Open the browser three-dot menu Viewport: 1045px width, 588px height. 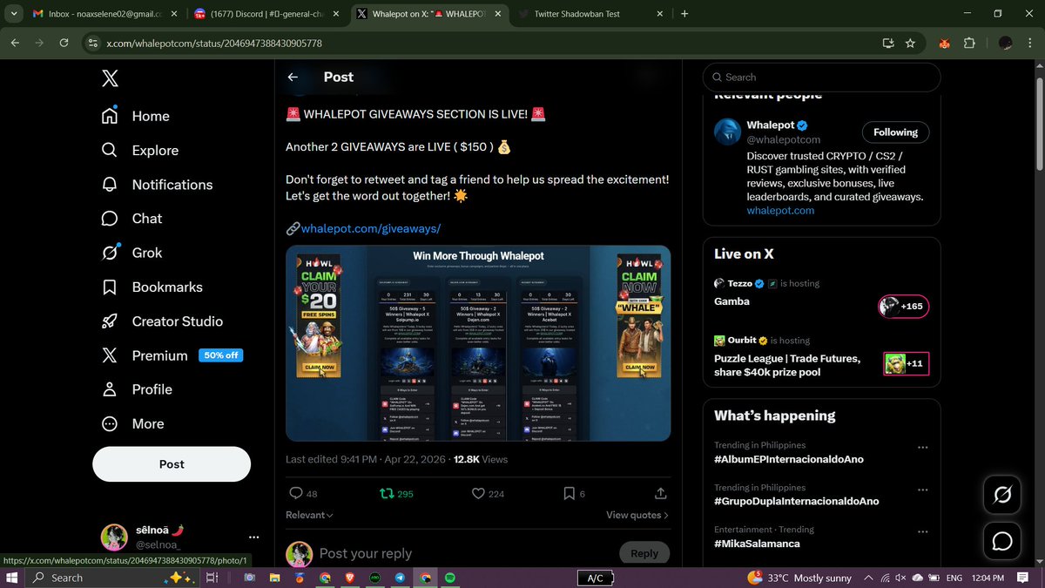[1031, 43]
